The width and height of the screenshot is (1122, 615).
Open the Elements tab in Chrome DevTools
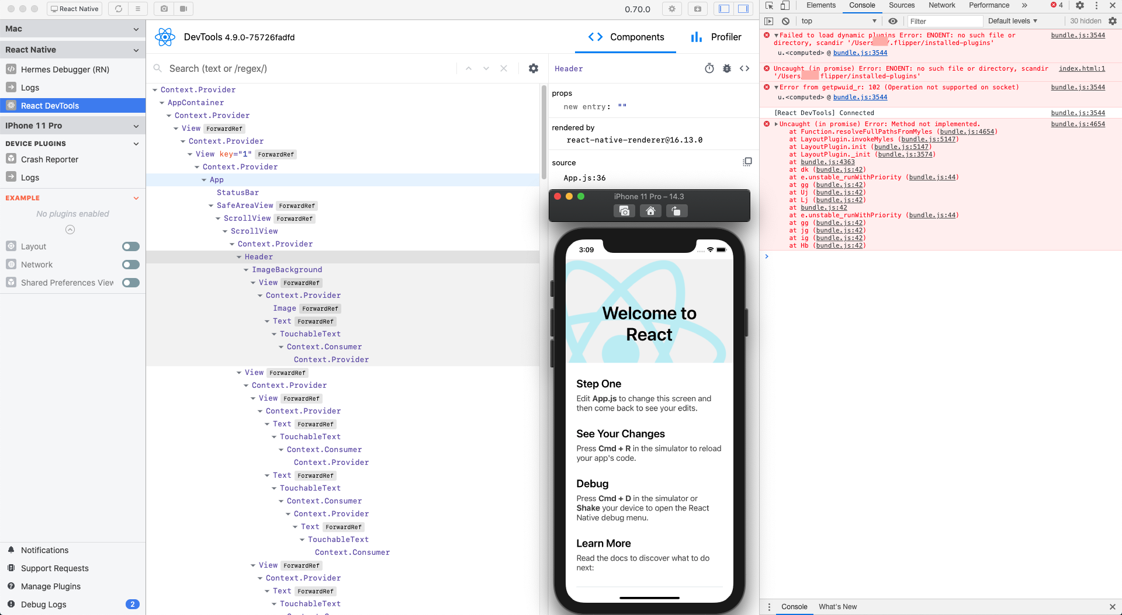pyautogui.click(x=821, y=5)
